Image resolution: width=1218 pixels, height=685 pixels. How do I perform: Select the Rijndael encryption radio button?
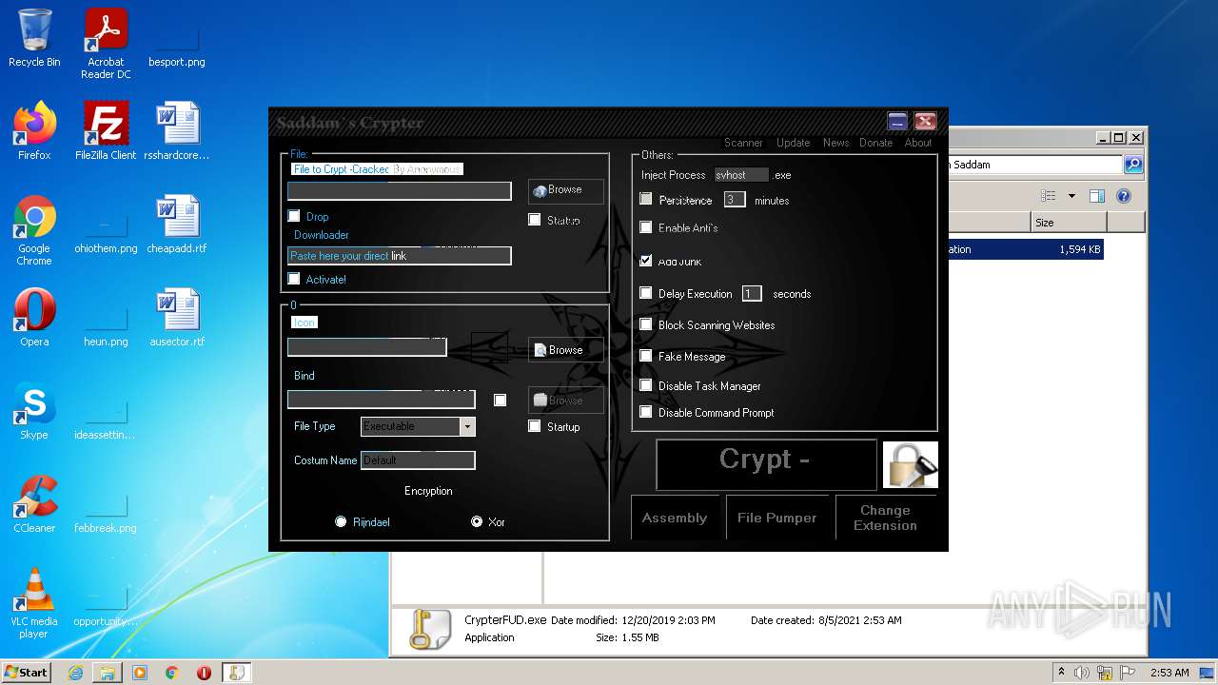coord(341,521)
